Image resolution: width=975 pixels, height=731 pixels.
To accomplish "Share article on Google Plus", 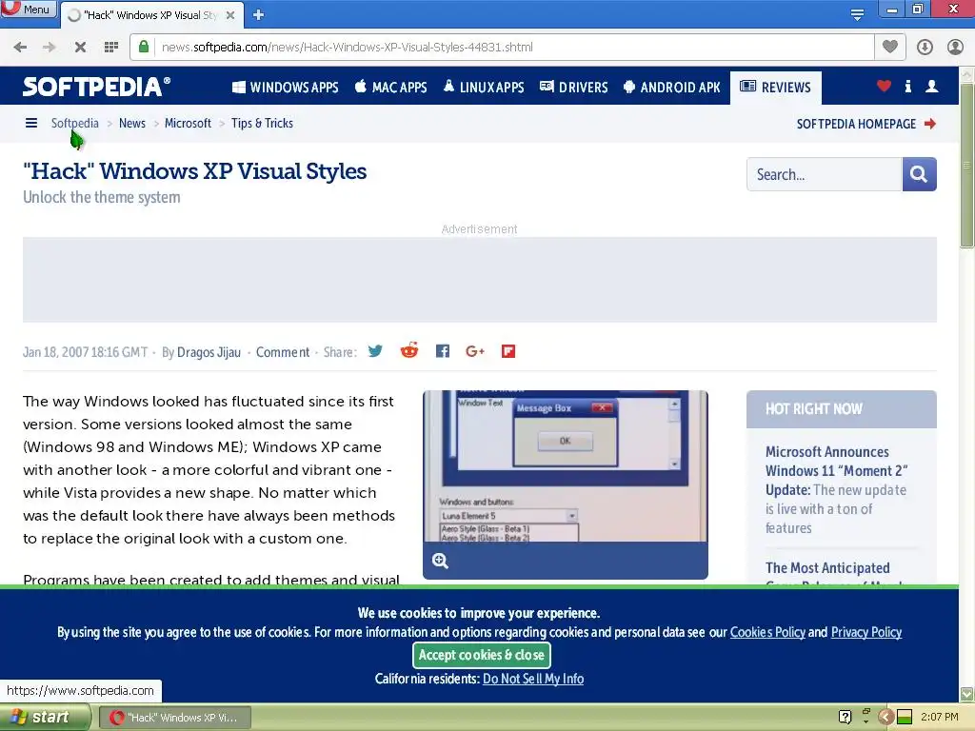I will click(475, 351).
